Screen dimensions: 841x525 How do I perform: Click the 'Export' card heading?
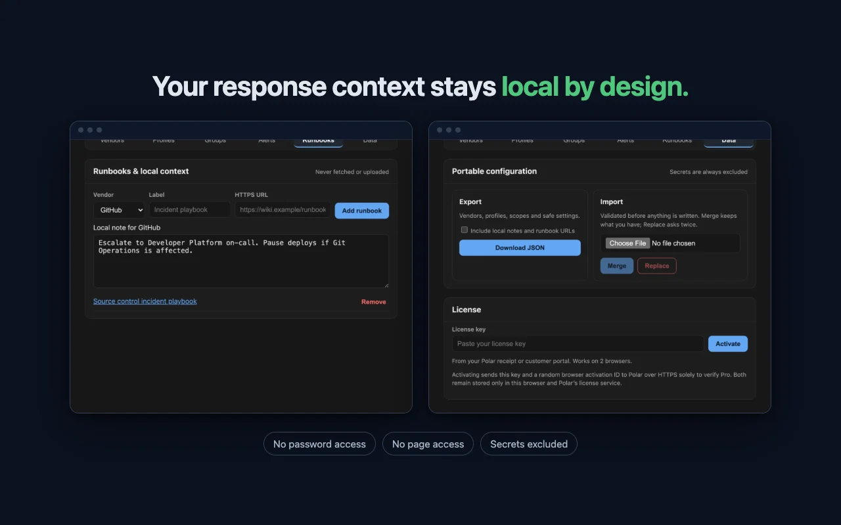[470, 202]
